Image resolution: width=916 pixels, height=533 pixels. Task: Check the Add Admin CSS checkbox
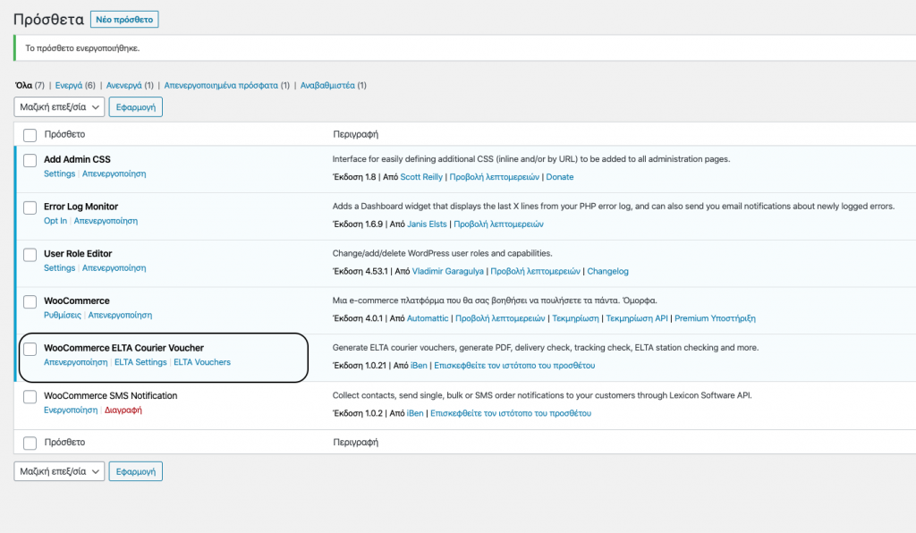30,160
